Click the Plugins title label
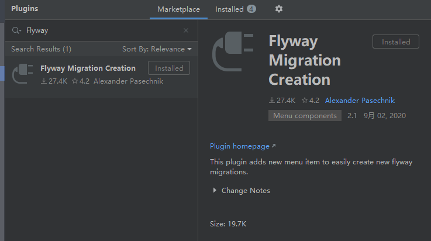431x241 pixels. coord(25,9)
